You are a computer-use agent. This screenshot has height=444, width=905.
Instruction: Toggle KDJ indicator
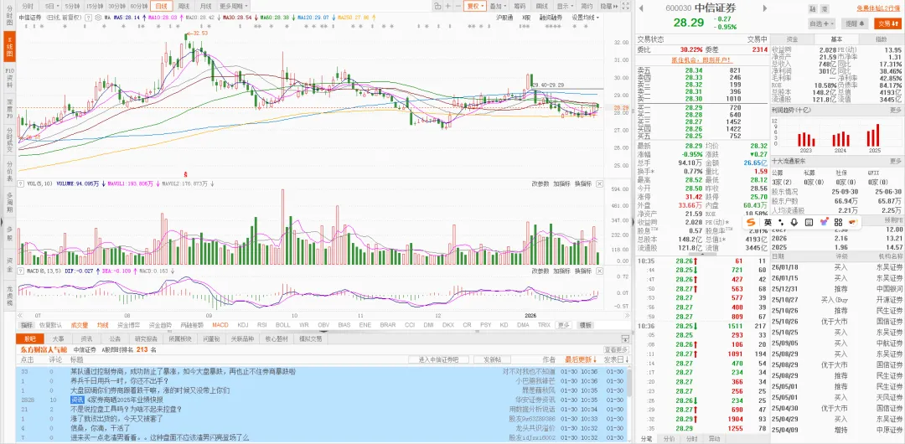point(242,325)
